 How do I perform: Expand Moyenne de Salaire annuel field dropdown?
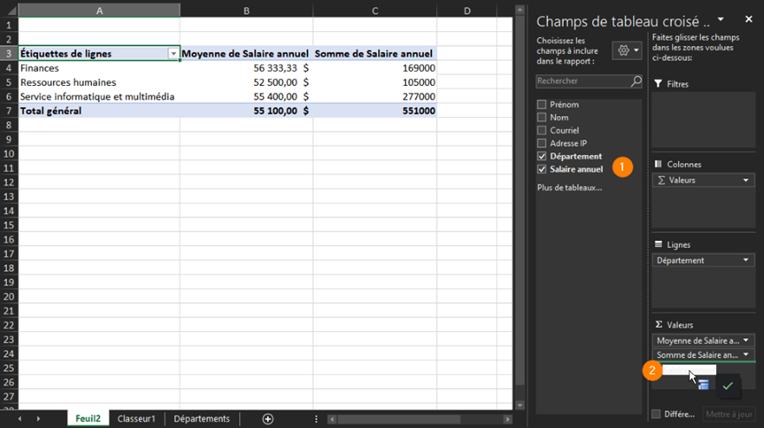click(x=746, y=340)
